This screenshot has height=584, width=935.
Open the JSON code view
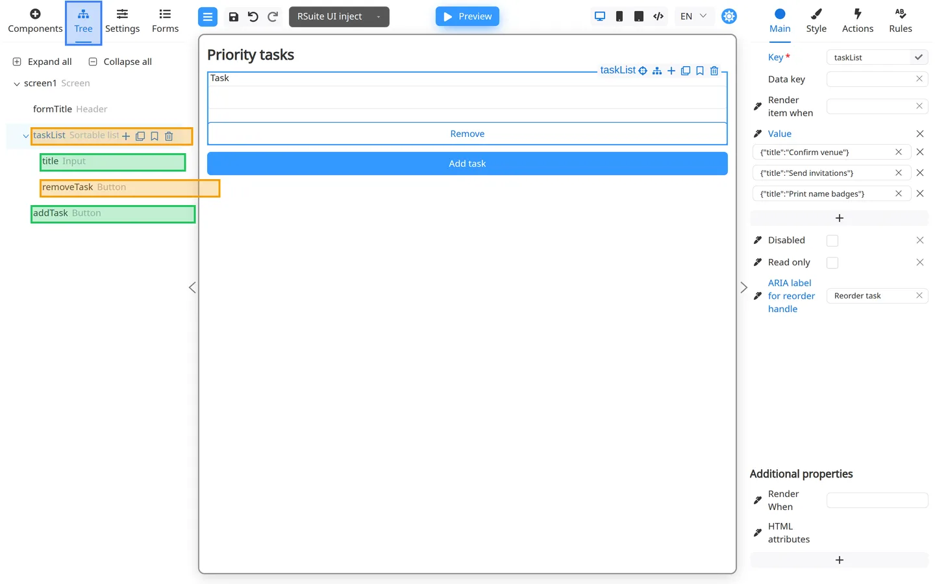point(658,16)
